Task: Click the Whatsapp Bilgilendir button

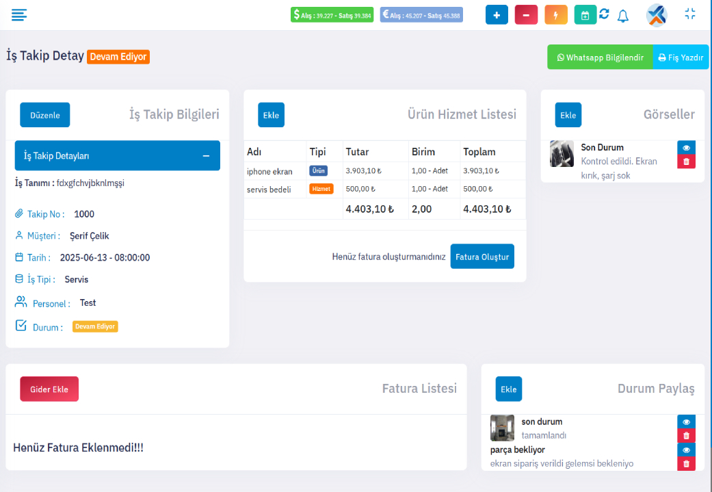Action: [600, 57]
